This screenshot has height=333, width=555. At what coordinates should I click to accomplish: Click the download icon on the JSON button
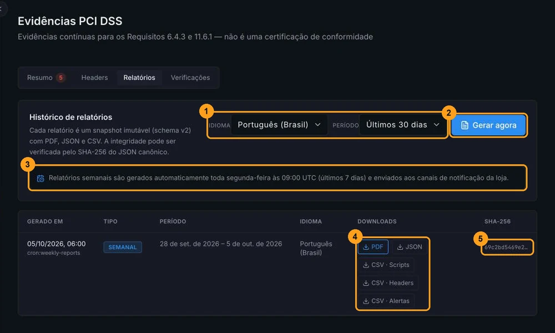[x=400, y=247]
